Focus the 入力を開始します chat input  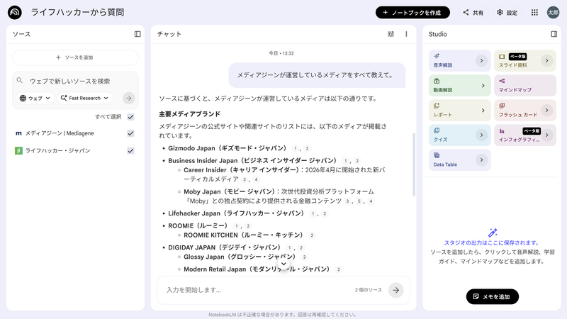coord(257,290)
